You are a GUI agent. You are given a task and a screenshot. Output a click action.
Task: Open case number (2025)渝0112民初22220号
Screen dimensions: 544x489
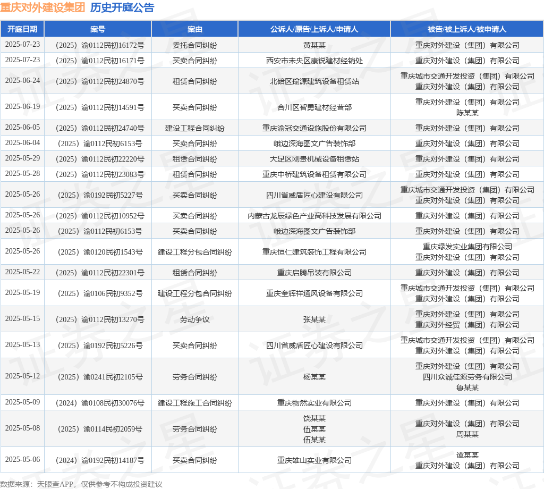[100, 159]
